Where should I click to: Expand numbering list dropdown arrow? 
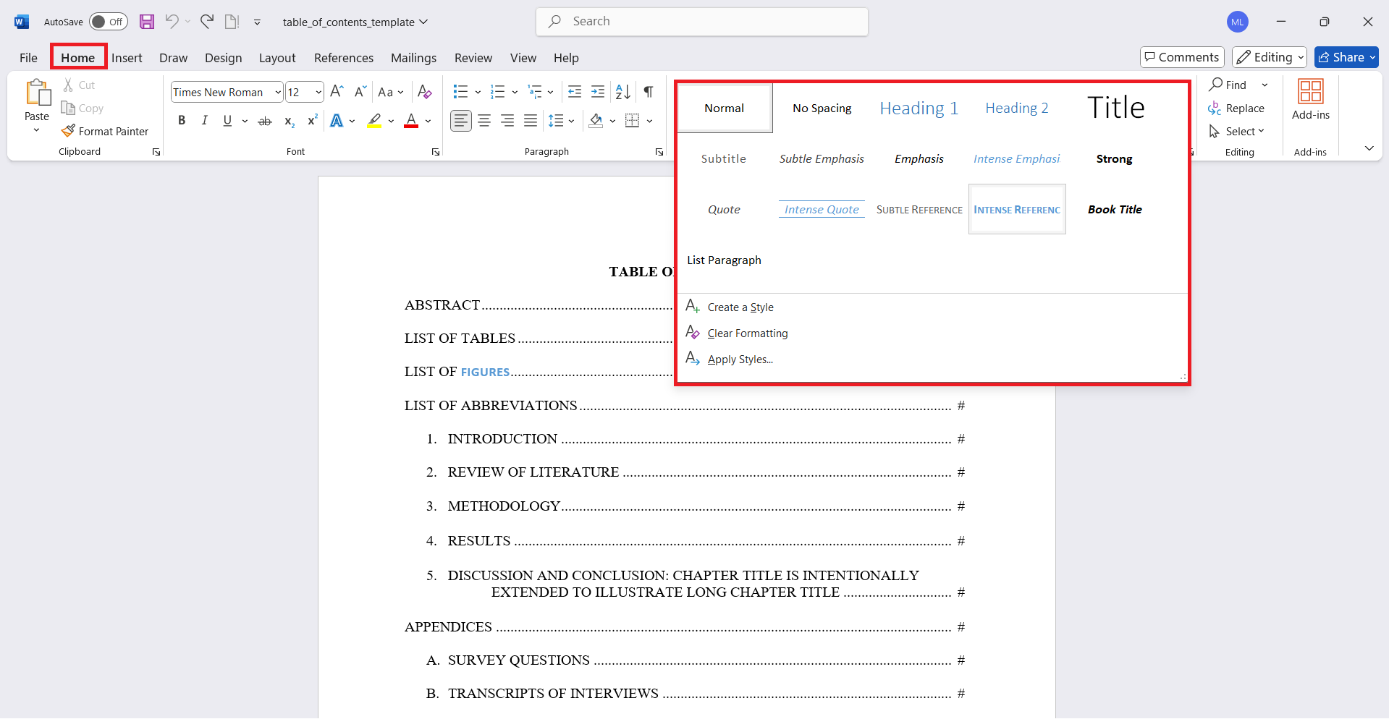pyautogui.click(x=515, y=93)
